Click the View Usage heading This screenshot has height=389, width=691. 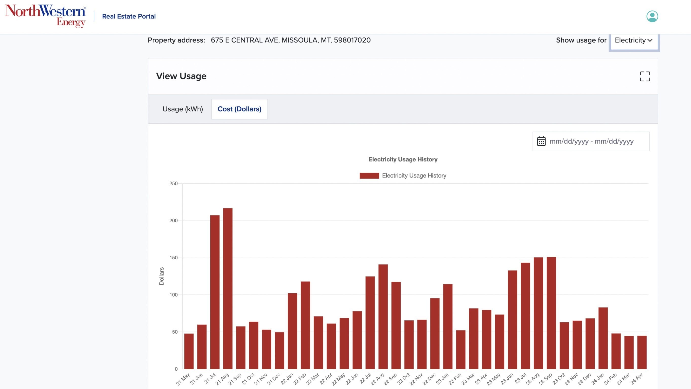(181, 76)
